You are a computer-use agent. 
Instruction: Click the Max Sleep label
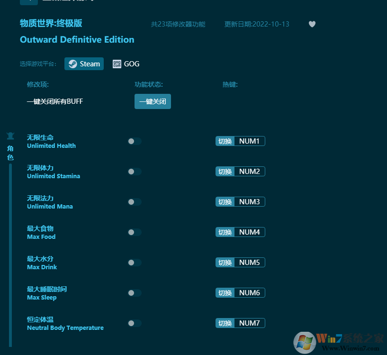[x=42, y=298]
